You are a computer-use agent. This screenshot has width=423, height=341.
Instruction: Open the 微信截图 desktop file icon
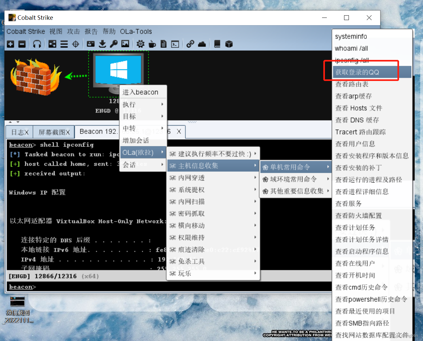click(18, 309)
